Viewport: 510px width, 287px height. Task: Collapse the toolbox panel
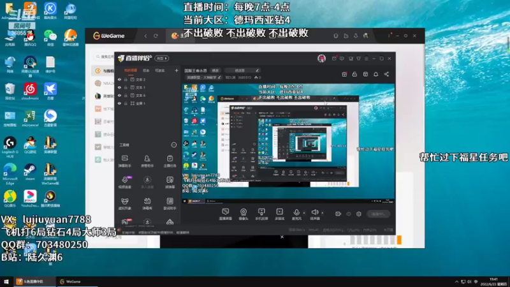pyautogui.click(x=173, y=145)
